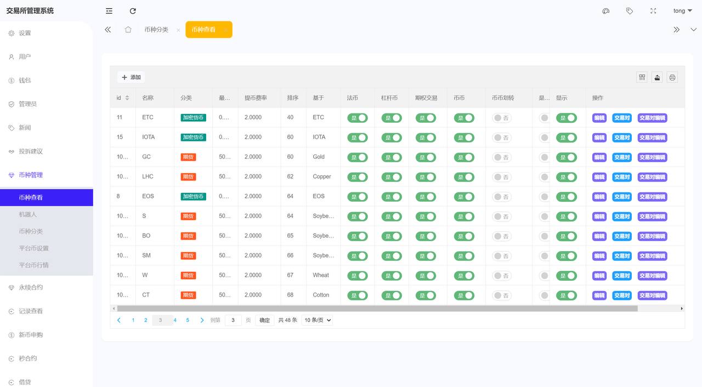702x387 pixels.
Task: Enter fullscreen mode via the expand icon
Action: tap(653, 11)
